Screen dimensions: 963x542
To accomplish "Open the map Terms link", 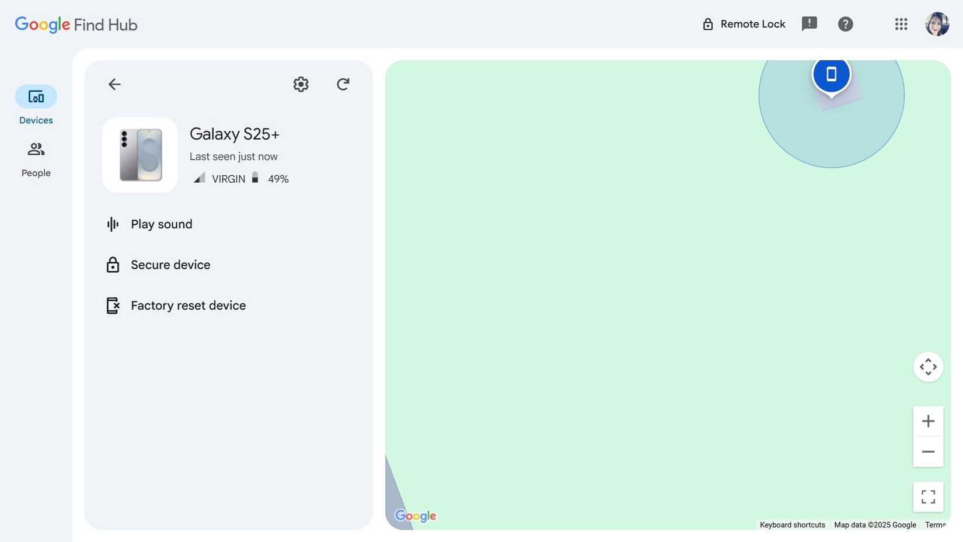I will pyautogui.click(x=936, y=524).
